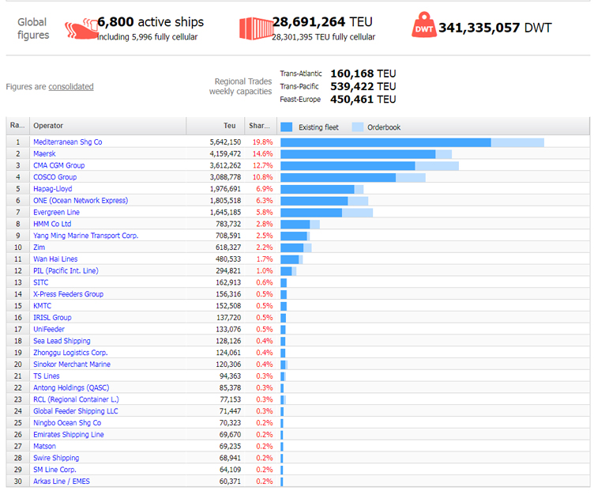This screenshot has width=594, height=495.
Task: Open Zim operator link
Action: [39, 247]
